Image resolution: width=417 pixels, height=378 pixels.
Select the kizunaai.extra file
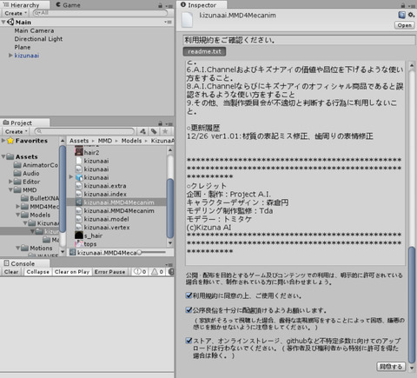click(101, 186)
